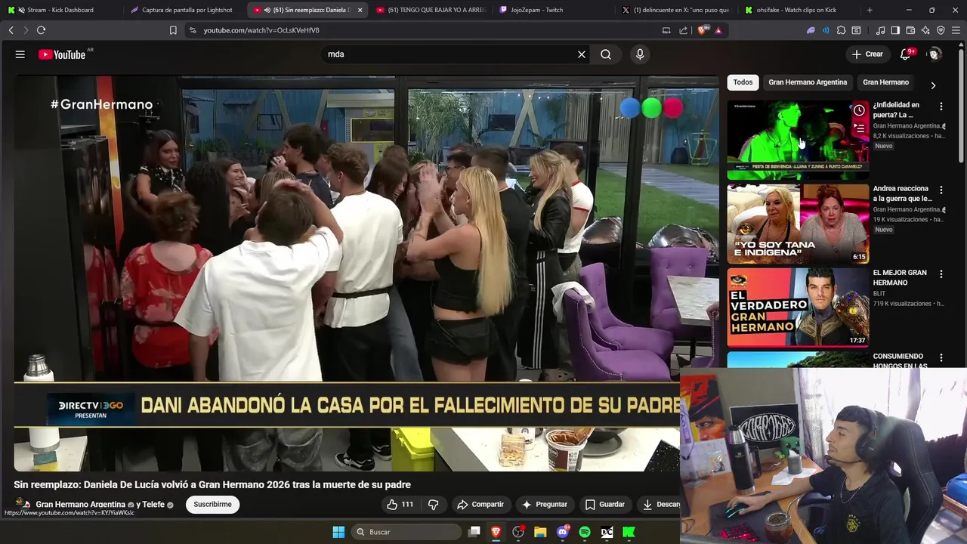The height and width of the screenshot is (544, 967).
Task: Open options for Andrea reacciona video
Action: point(941,190)
